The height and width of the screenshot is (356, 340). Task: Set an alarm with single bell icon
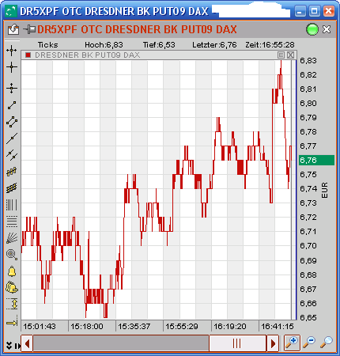coord(12,271)
